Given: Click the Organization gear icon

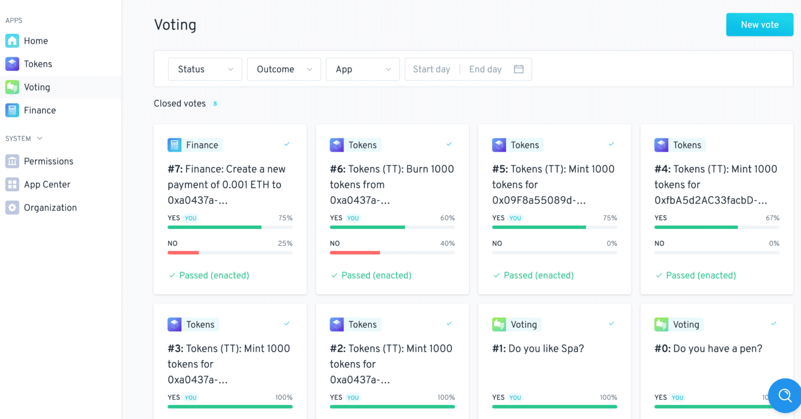Looking at the screenshot, I should point(12,208).
